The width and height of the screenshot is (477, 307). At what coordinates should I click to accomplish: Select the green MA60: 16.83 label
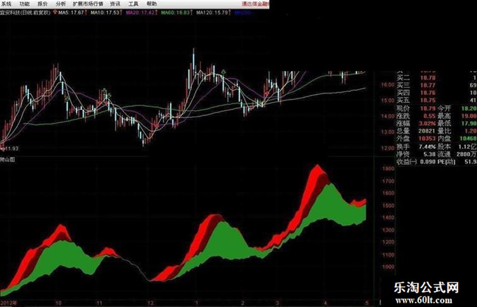tap(175, 13)
